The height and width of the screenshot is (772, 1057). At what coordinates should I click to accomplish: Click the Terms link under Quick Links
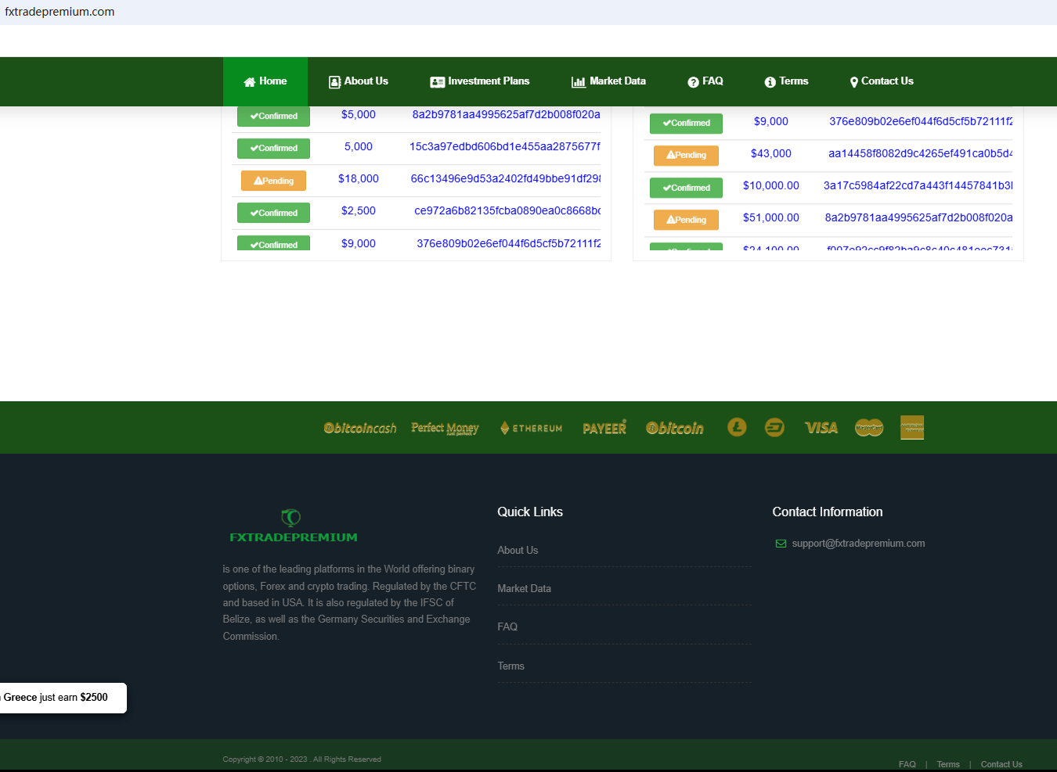pos(510,666)
